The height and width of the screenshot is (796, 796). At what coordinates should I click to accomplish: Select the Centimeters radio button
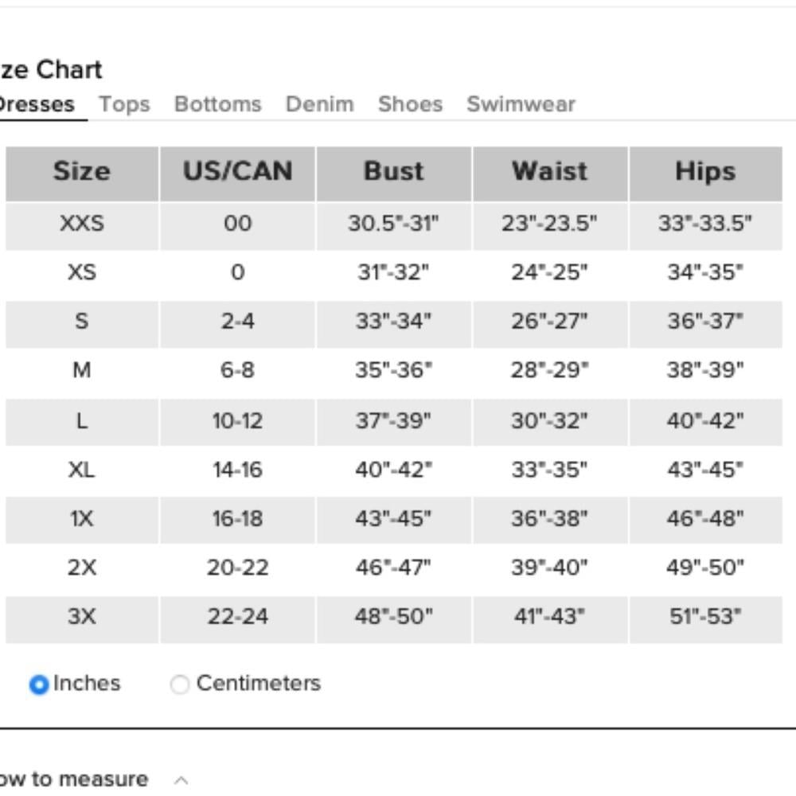[x=180, y=684]
